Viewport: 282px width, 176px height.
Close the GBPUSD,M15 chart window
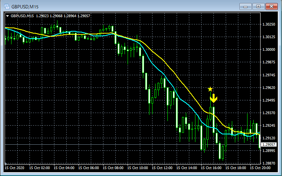272,7
